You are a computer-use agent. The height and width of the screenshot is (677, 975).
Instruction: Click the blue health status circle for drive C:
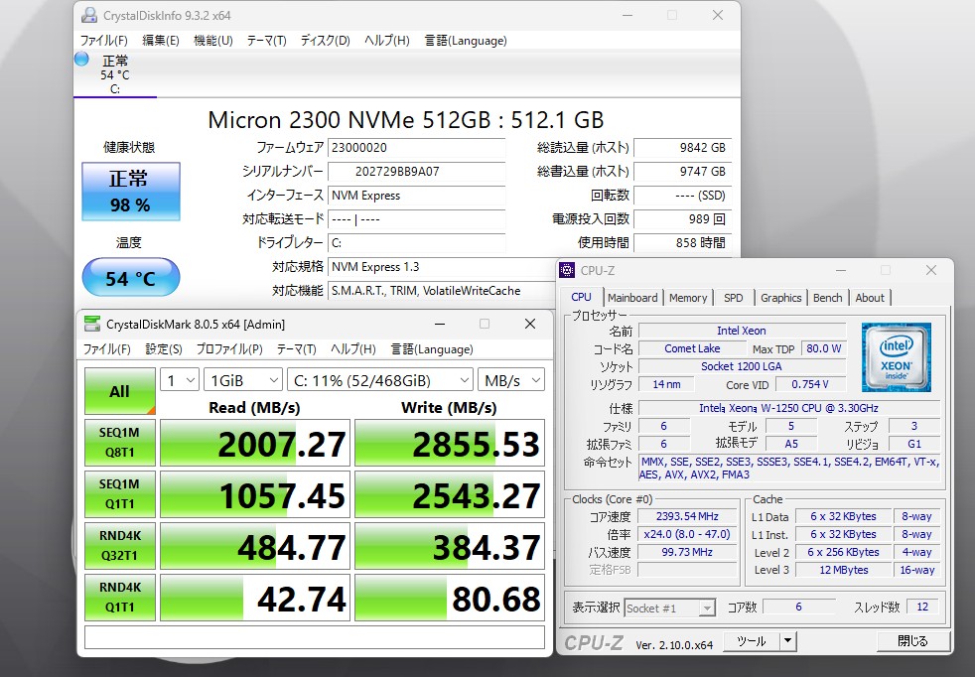tap(81, 59)
